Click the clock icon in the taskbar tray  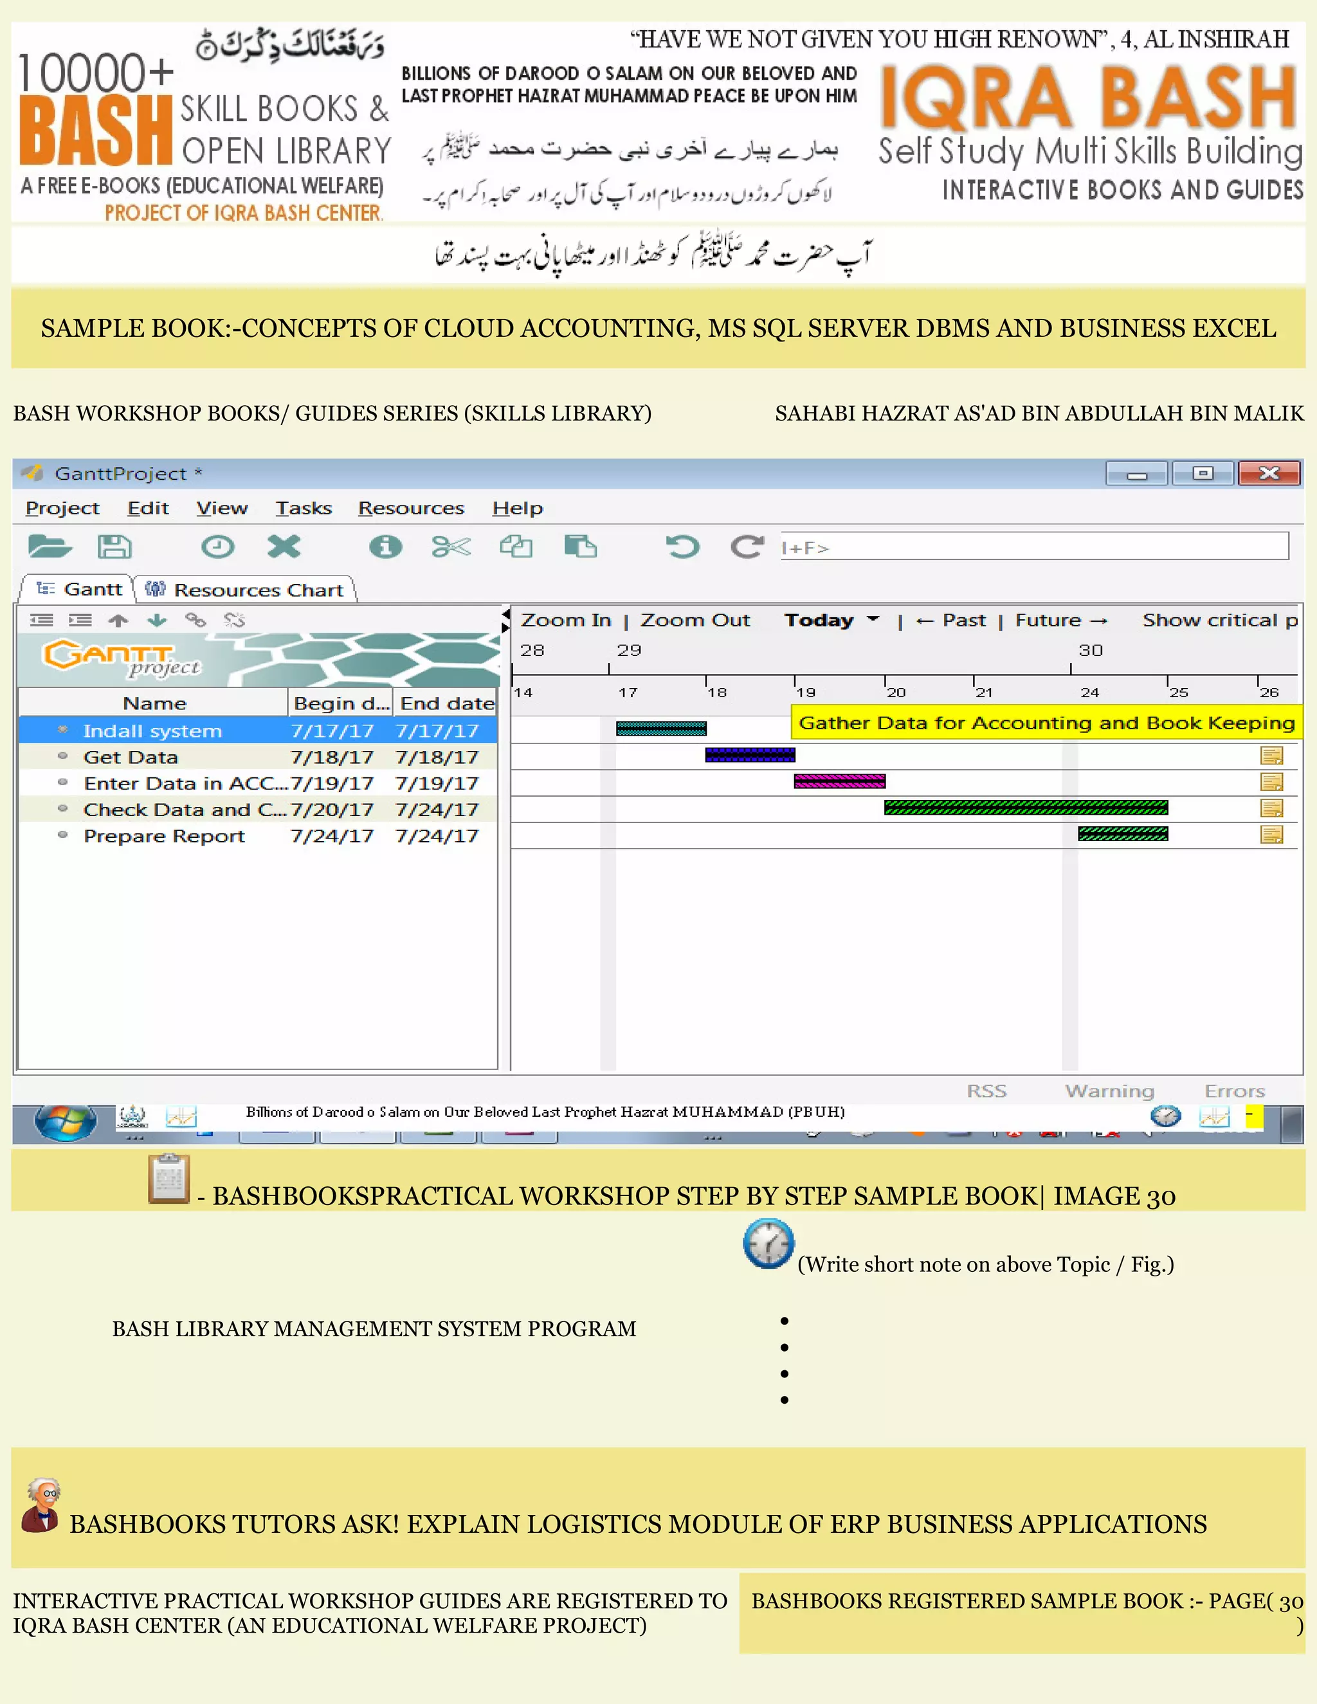click(x=1166, y=1116)
